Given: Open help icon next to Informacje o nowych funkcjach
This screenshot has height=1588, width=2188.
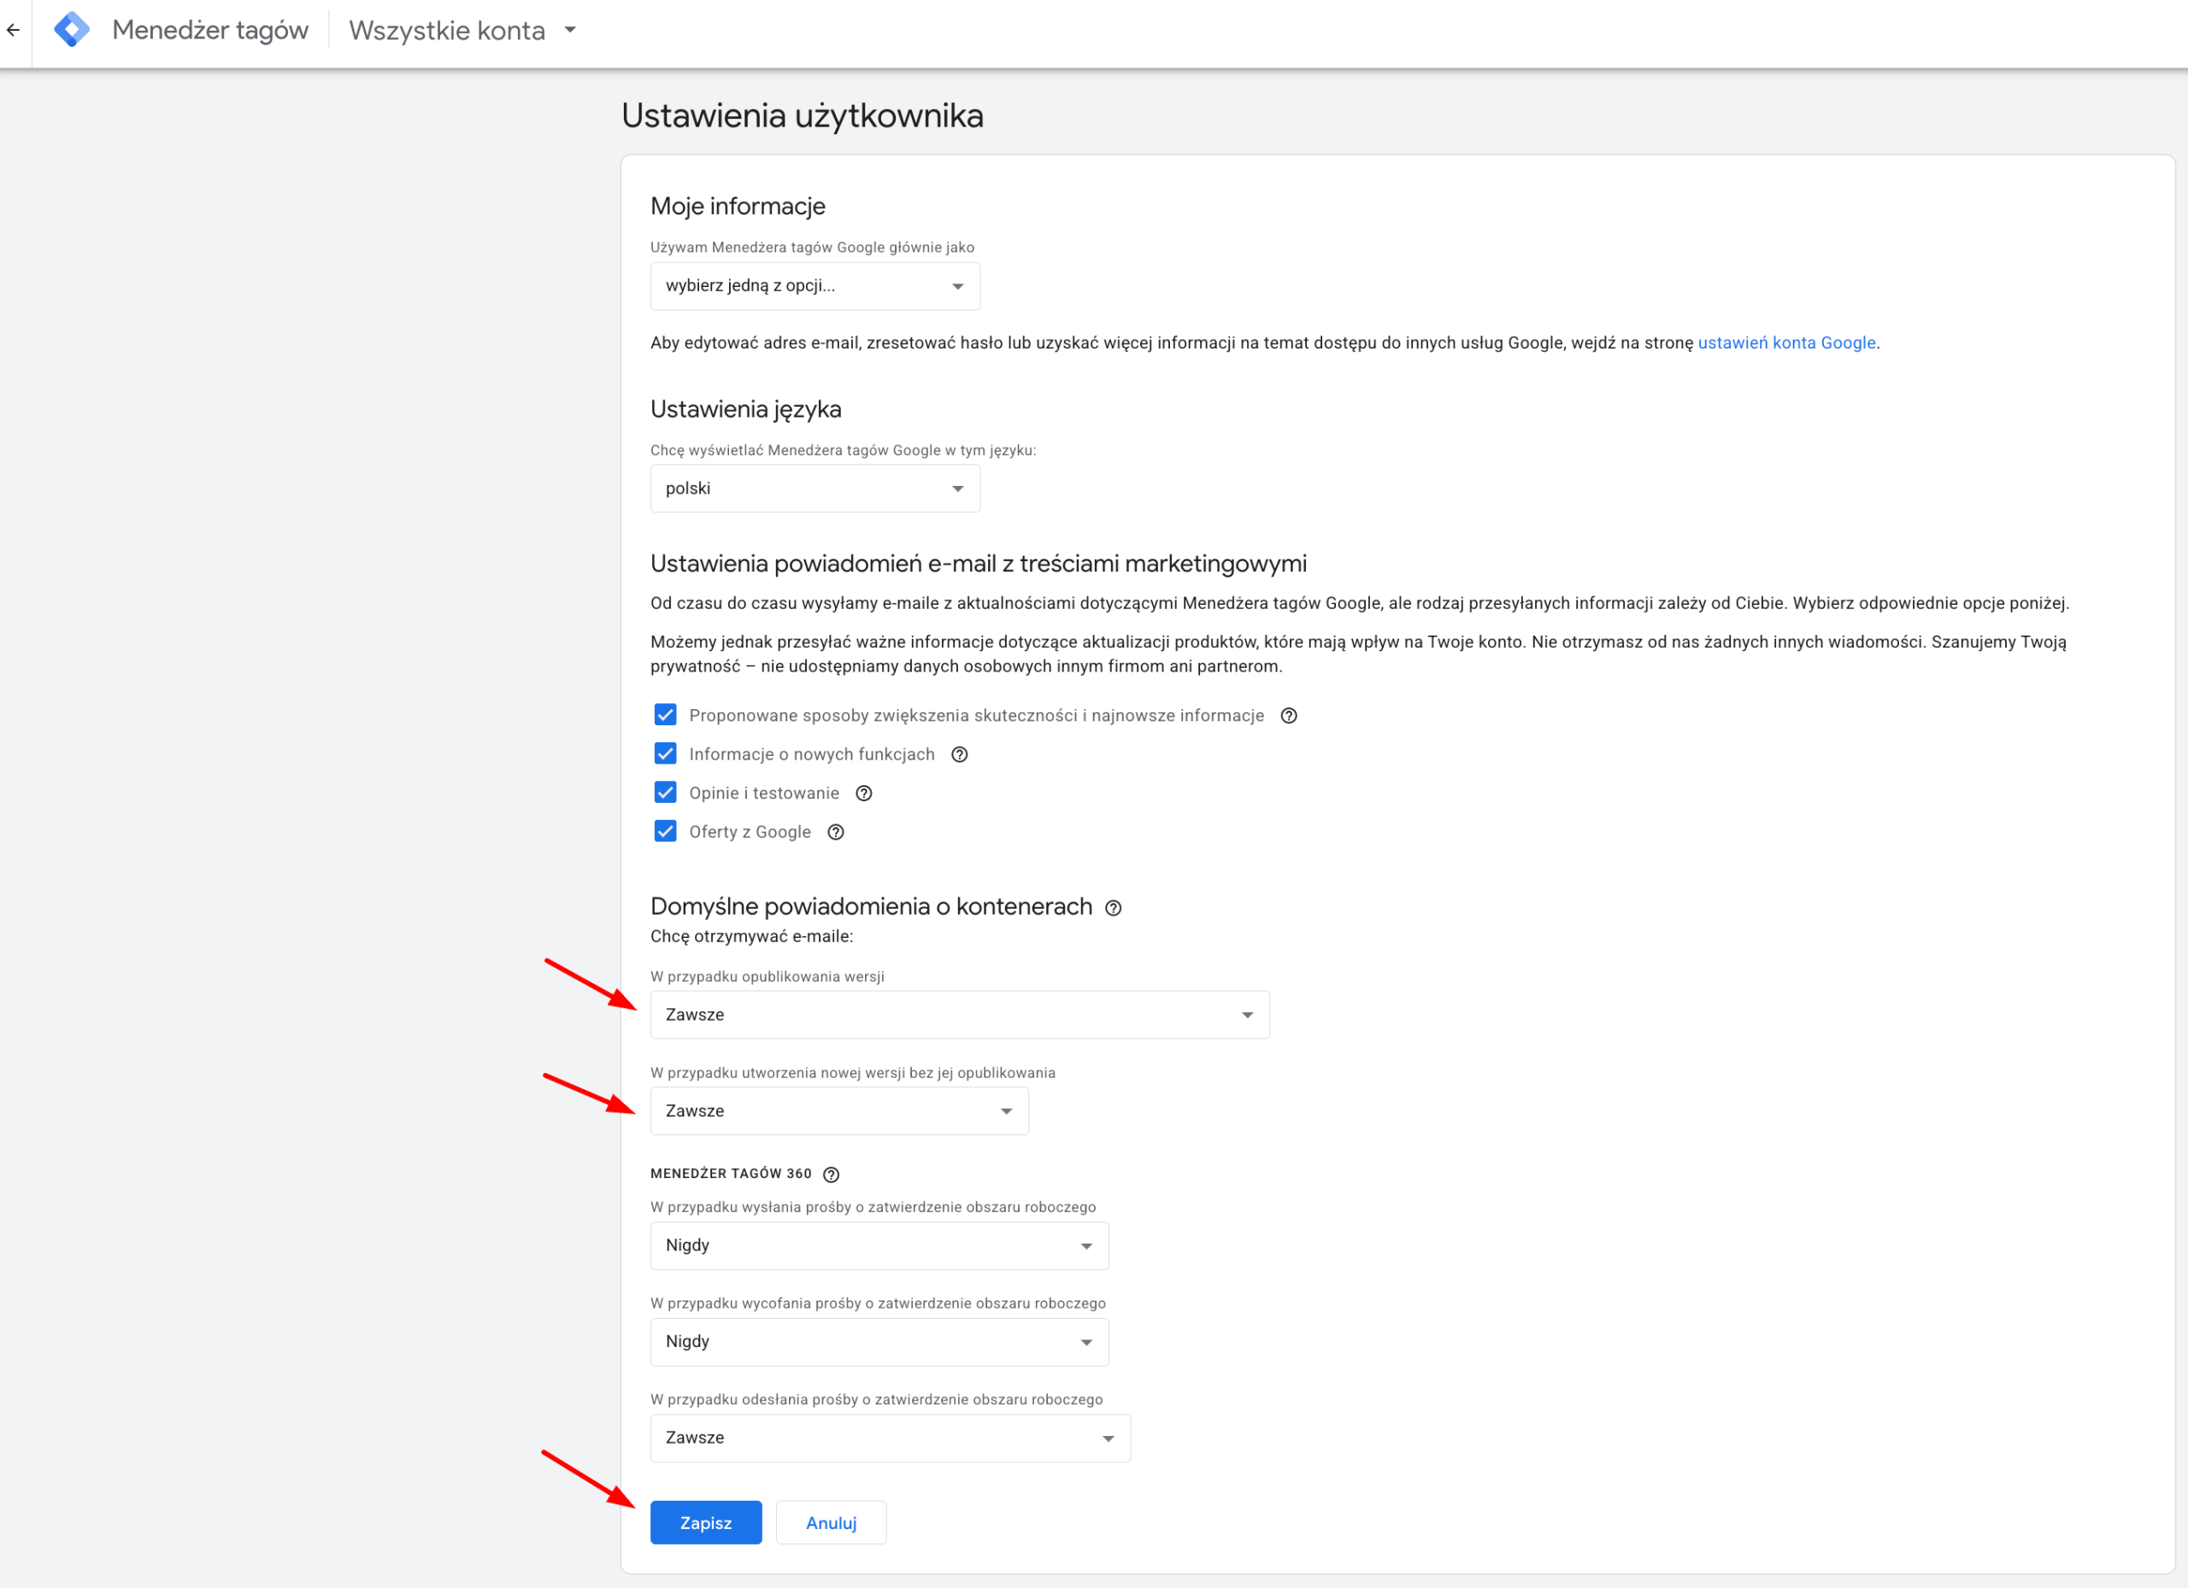Looking at the screenshot, I should point(960,754).
